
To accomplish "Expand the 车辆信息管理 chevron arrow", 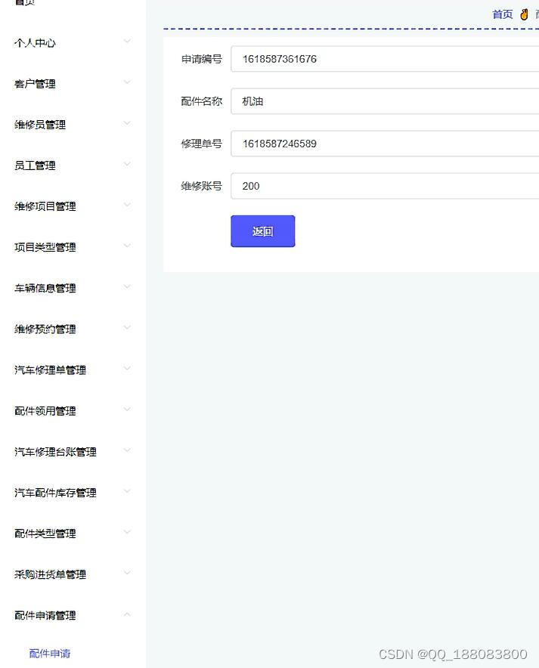I will pos(127,286).
